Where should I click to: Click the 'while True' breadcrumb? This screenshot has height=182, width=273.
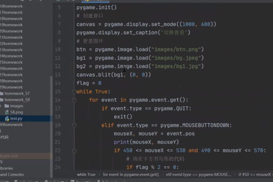[x=86, y=174]
